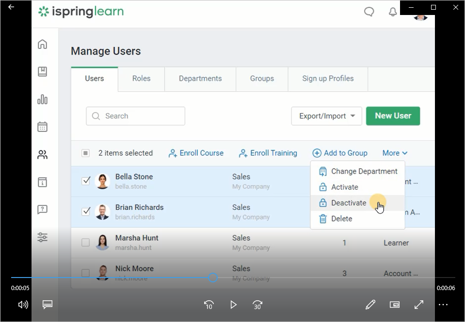Image resolution: width=465 pixels, height=322 pixels.
Task: Uncheck Bella Stone's checkbox
Action: [x=86, y=181]
